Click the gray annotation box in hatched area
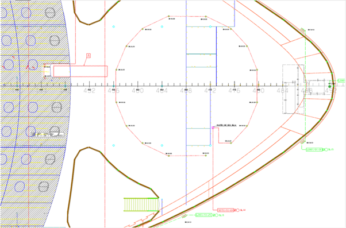 [x=48, y=134]
